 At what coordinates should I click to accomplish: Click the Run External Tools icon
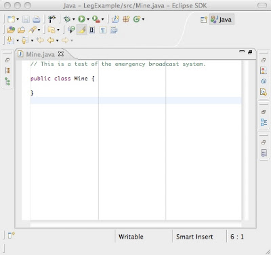pyautogui.click(x=96, y=19)
